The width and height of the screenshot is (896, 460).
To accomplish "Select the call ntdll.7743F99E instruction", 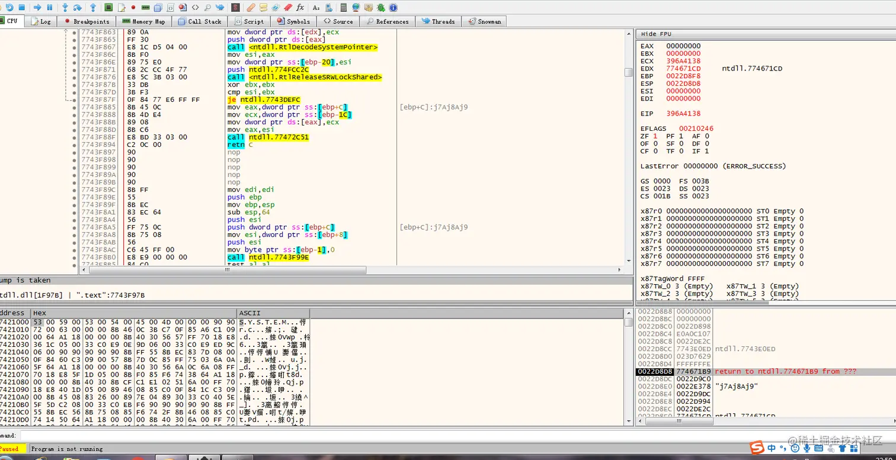I will [x=268, y=257].
